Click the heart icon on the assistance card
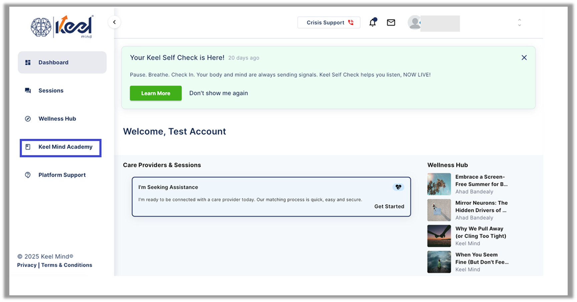This screenshot has height=302, width=577. click(x=398, y=187)
